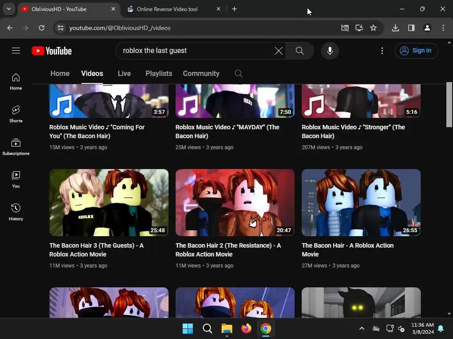The width and height of the screenshot is (453, 339).
Task: Open the Live channel tab
Action: click(x=124, y=74)
